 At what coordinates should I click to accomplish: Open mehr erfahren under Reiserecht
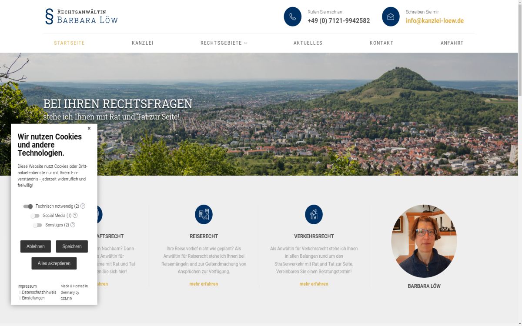[x=203, y=283]
